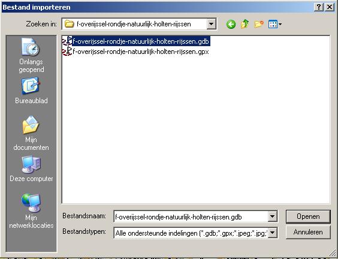
Task: Select Deze computer in the sidebar
Action: click(31, 169)
